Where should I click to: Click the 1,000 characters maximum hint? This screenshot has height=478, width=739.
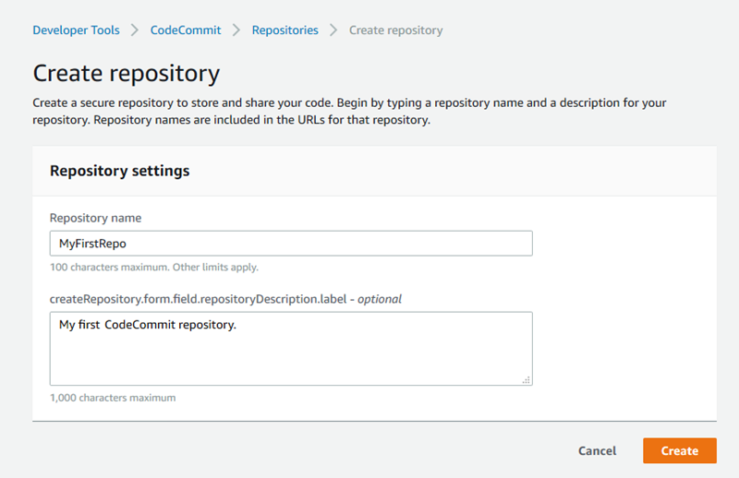tap(113, 398)
